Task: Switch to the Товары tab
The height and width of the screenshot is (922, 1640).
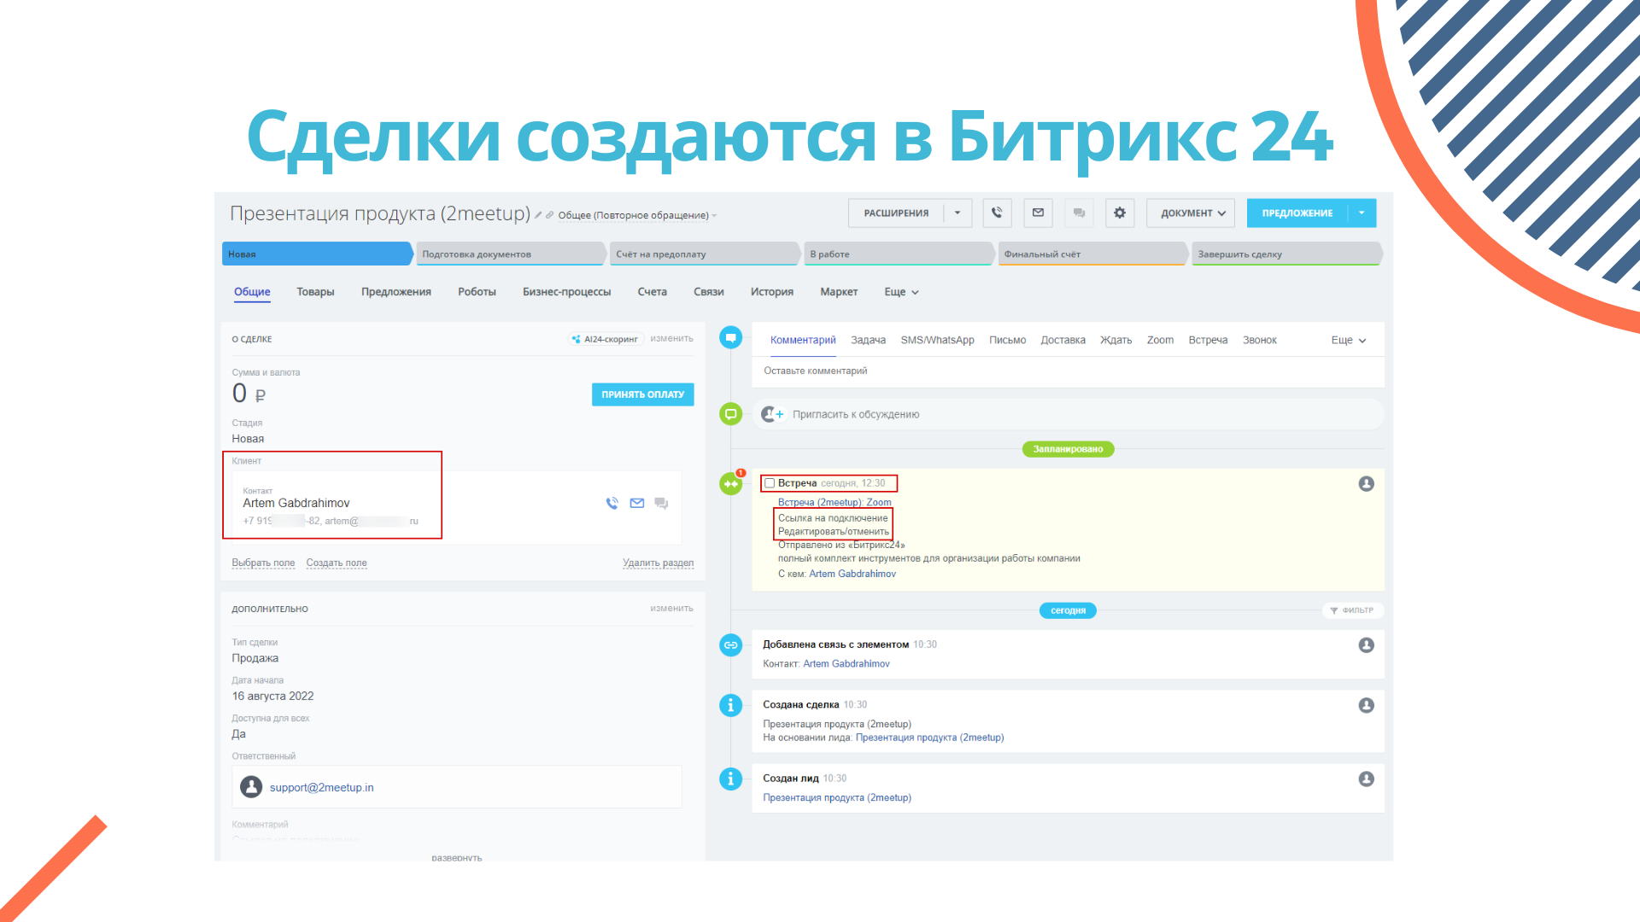Action: pos(315,292)
